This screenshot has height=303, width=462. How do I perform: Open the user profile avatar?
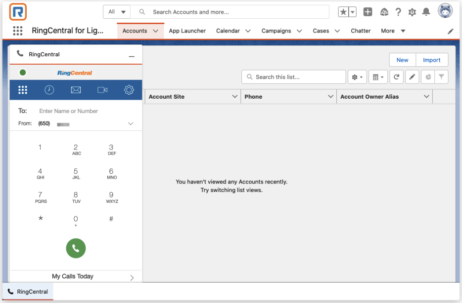(x=445, y=11)
